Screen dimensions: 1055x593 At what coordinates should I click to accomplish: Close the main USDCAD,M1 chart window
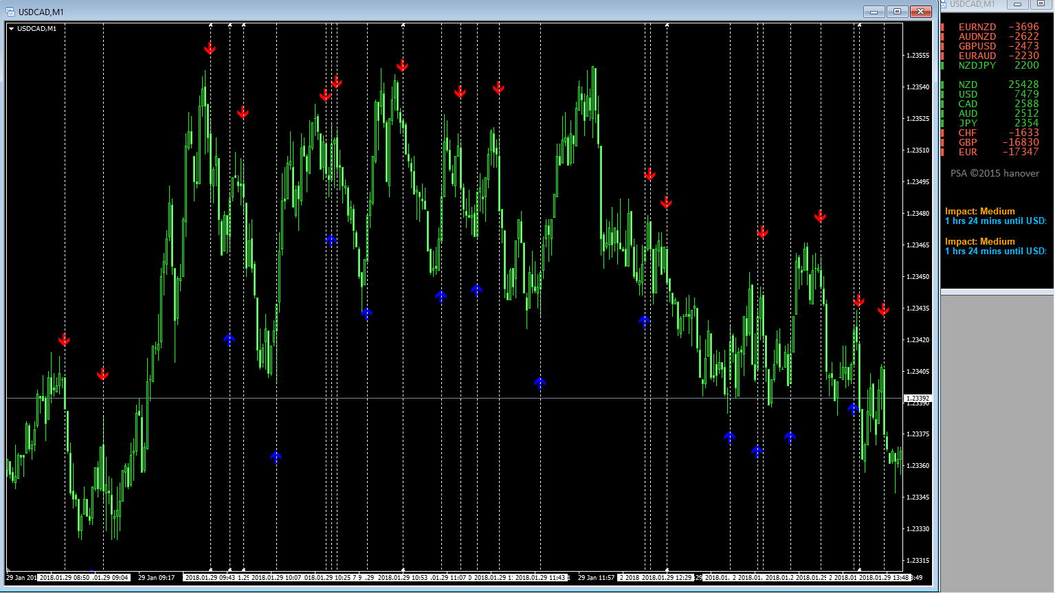[x=920, y=12]
